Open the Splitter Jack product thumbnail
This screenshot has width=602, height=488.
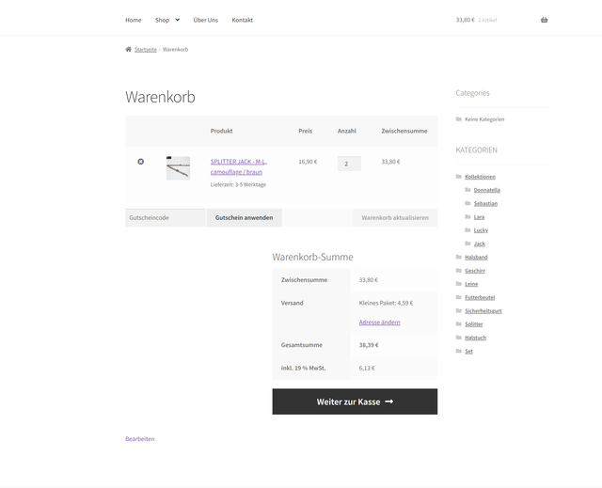pos(178,168)
